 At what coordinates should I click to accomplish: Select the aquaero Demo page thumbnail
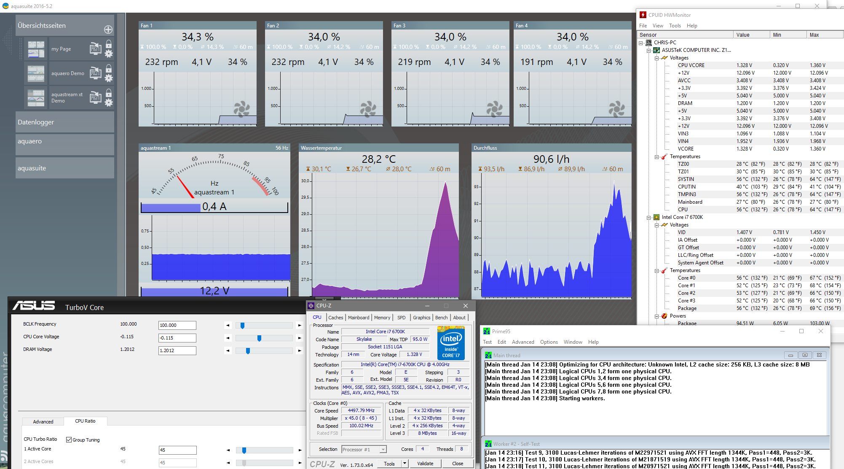coord(36,73)
